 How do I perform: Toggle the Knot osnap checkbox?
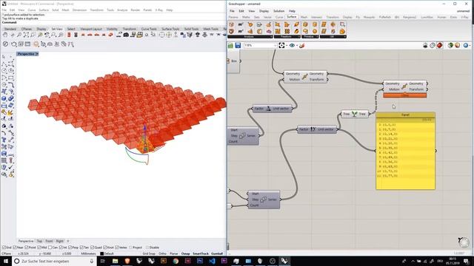(x=105, y=248)
